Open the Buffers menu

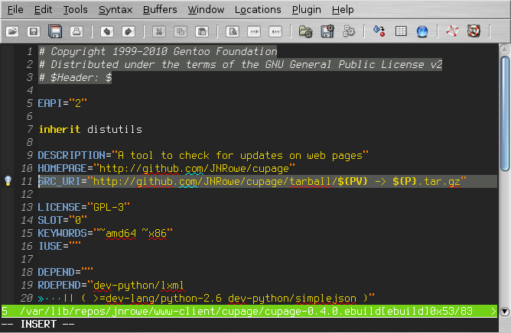(x=160, y=10)
